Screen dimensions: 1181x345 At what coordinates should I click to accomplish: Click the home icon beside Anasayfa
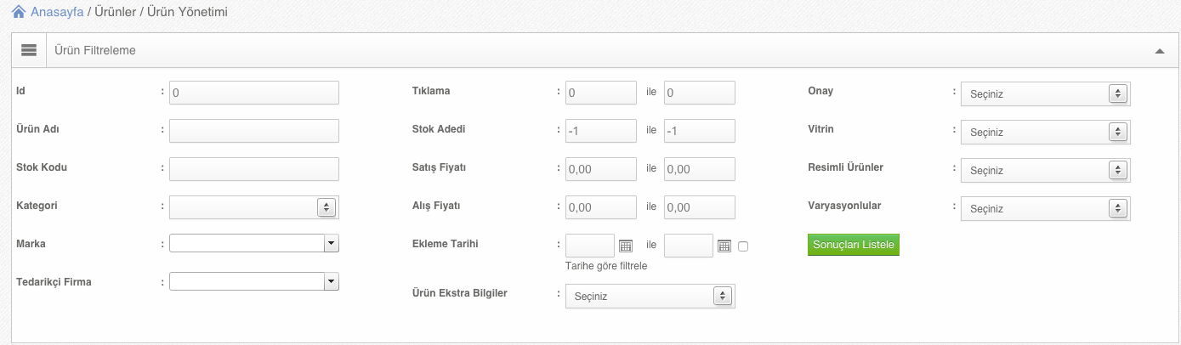pyautogui.click(x=18, y=13)
